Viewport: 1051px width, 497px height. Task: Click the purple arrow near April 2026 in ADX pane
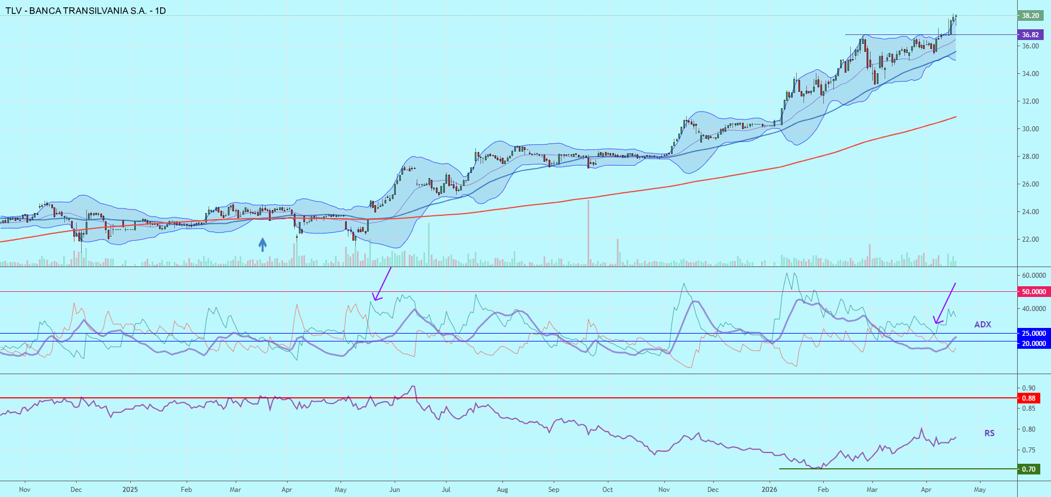(944, 304)
